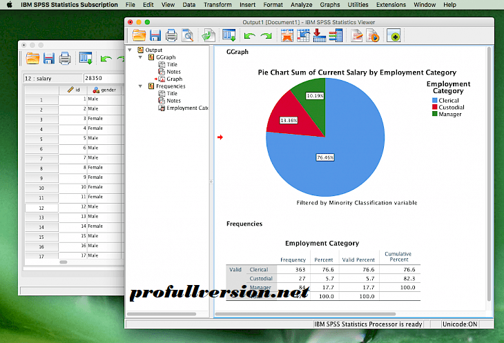504x343 pixels.
Task: Collapse the Frequencies tree node
Action: 140,86
